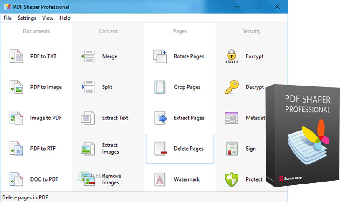Start the Metadata label
The width and height of the screenshot is (349, 202).
(255, 118)
